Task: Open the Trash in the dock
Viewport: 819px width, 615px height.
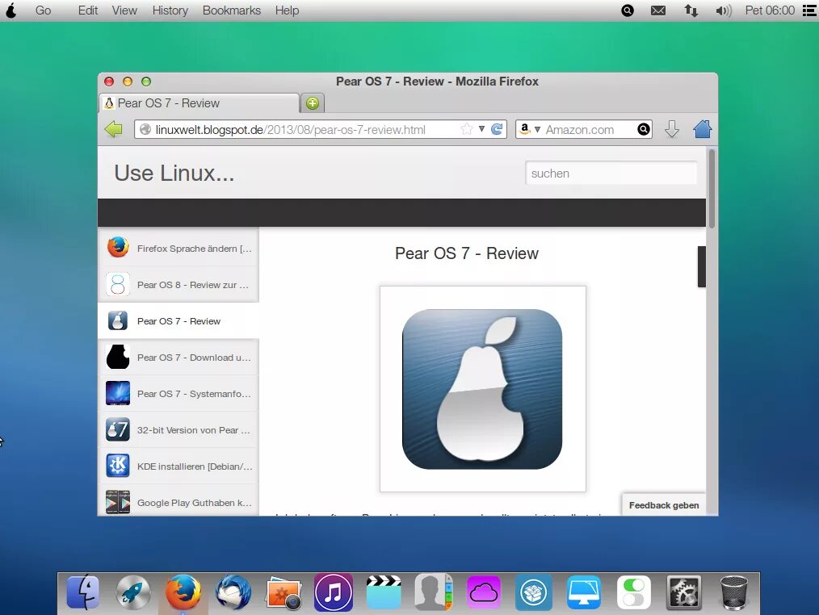Action: [733, 592]
